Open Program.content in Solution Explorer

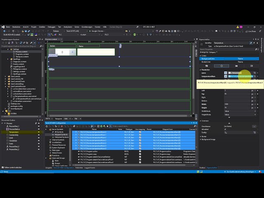point(22,54)
